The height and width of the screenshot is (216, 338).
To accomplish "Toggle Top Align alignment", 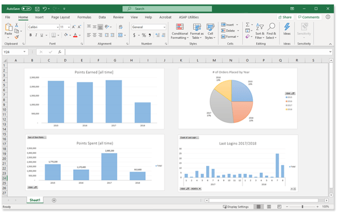I will [89, 27].
